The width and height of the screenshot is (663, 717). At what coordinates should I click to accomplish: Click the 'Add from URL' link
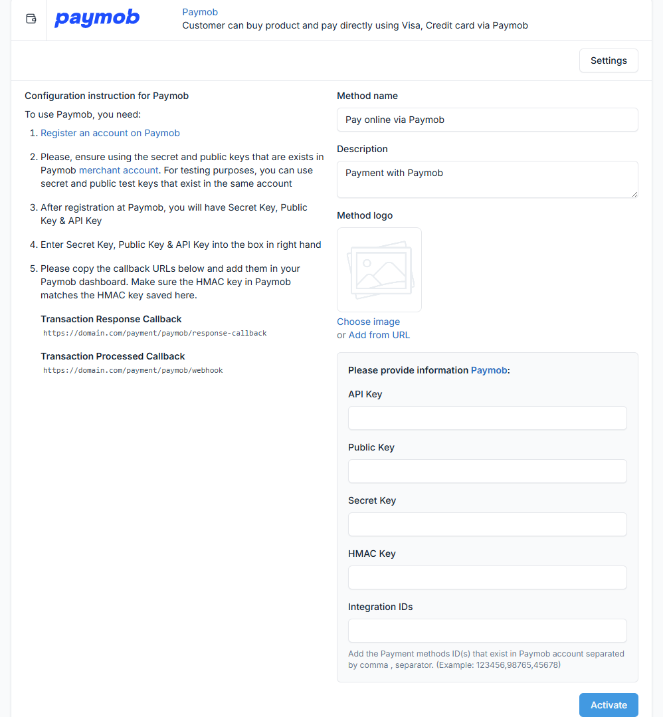379,335
